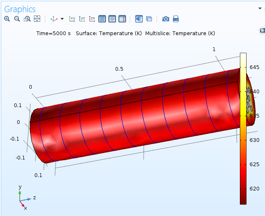This screenshot has height=216, width=265.
Task: Toggle the transparency button
Action: [149, 19]
